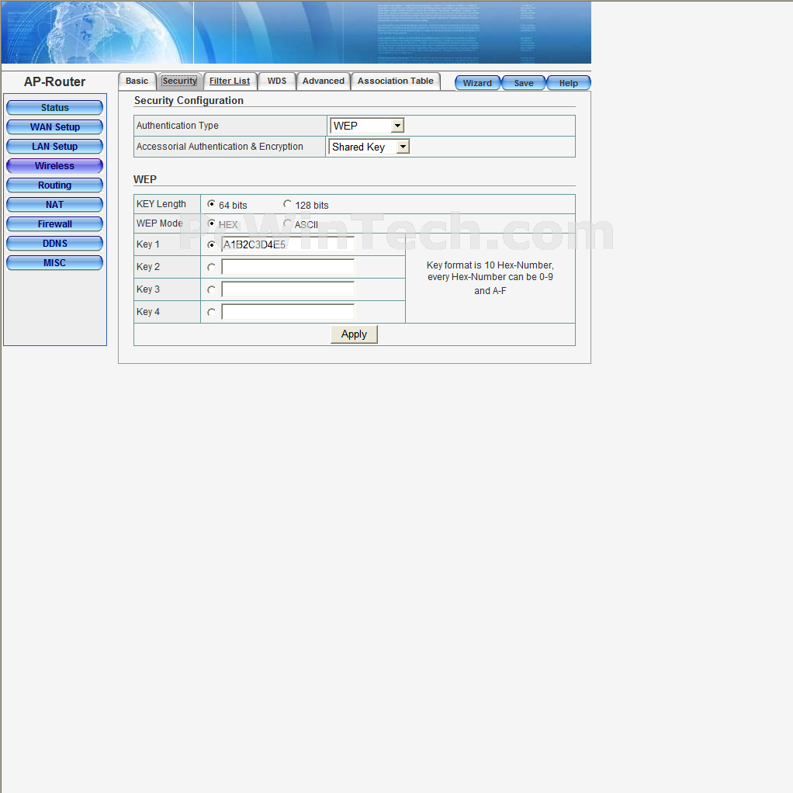
Task: Open the Help page
Action: (x=569, y=83)
